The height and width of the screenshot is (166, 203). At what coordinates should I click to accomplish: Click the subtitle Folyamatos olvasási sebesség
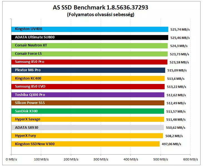pos(101,14)
